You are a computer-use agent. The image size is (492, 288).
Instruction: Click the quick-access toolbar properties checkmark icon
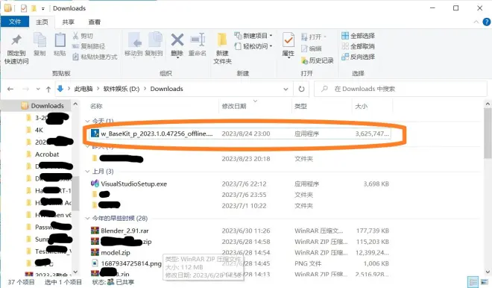click(24, 8)
